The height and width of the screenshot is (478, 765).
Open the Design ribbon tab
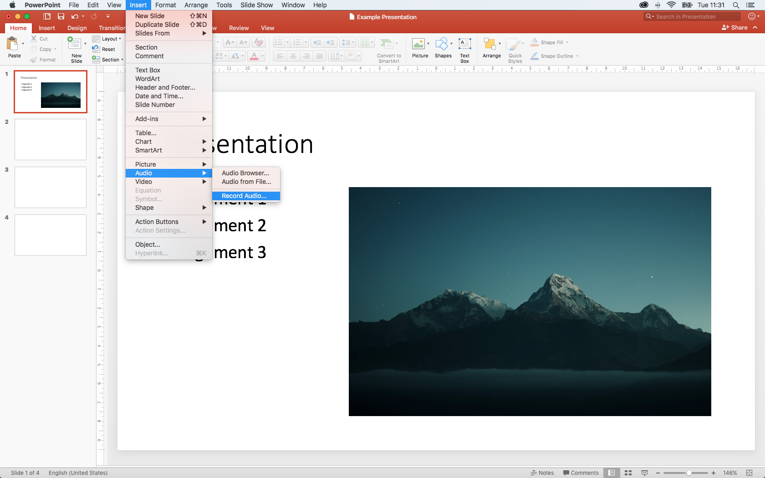click(x=77, y=28)
